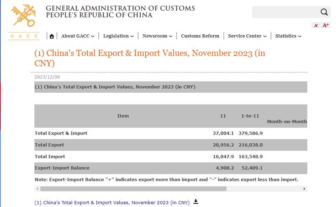Screen dimensions: 336x207
Task: Select the Customs Reform menu item
Action: pos(200,36)
